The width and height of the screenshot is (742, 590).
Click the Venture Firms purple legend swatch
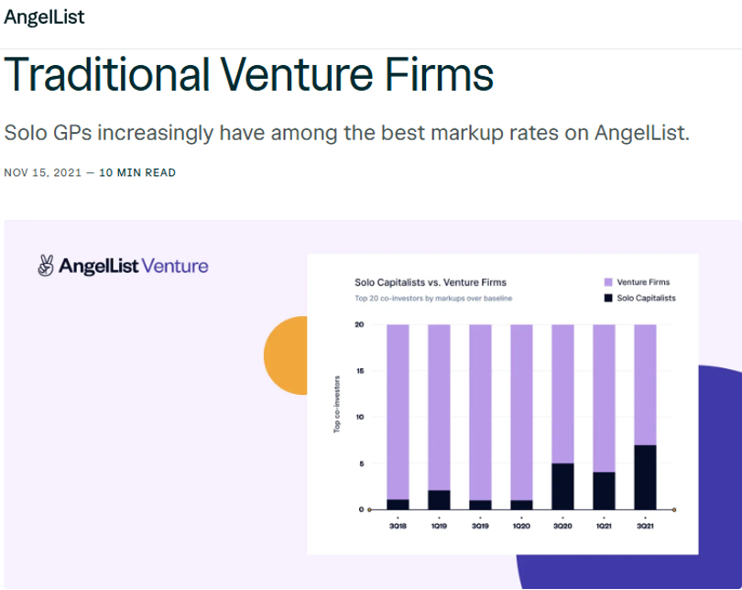[608, 282]
